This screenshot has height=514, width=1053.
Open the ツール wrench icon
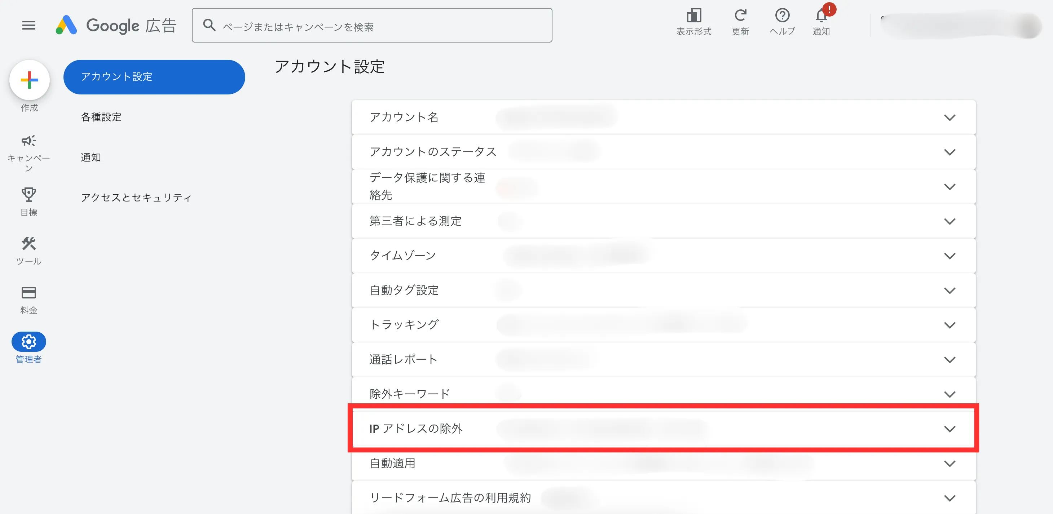pyautogui.click(x=28, y=244)
